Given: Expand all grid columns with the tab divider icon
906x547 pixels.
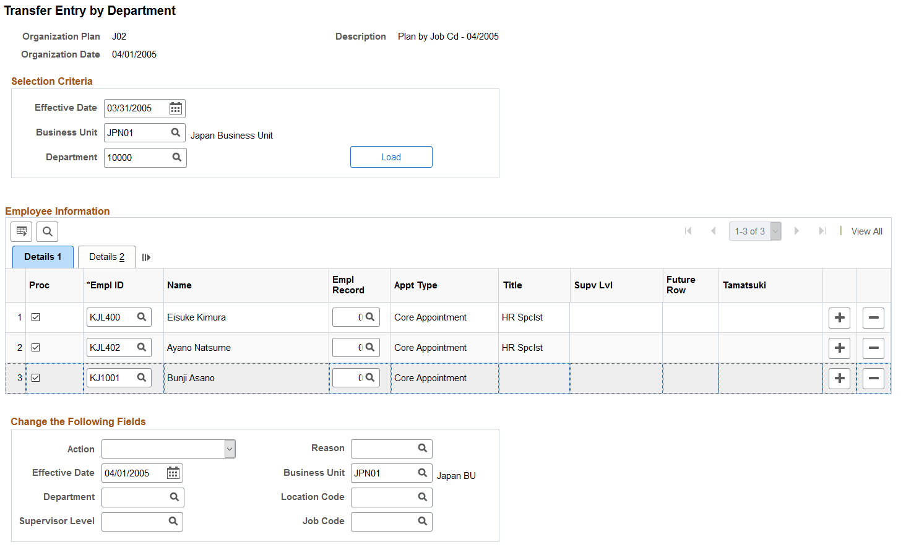Looking at the screenshot, I should (146, 257).
